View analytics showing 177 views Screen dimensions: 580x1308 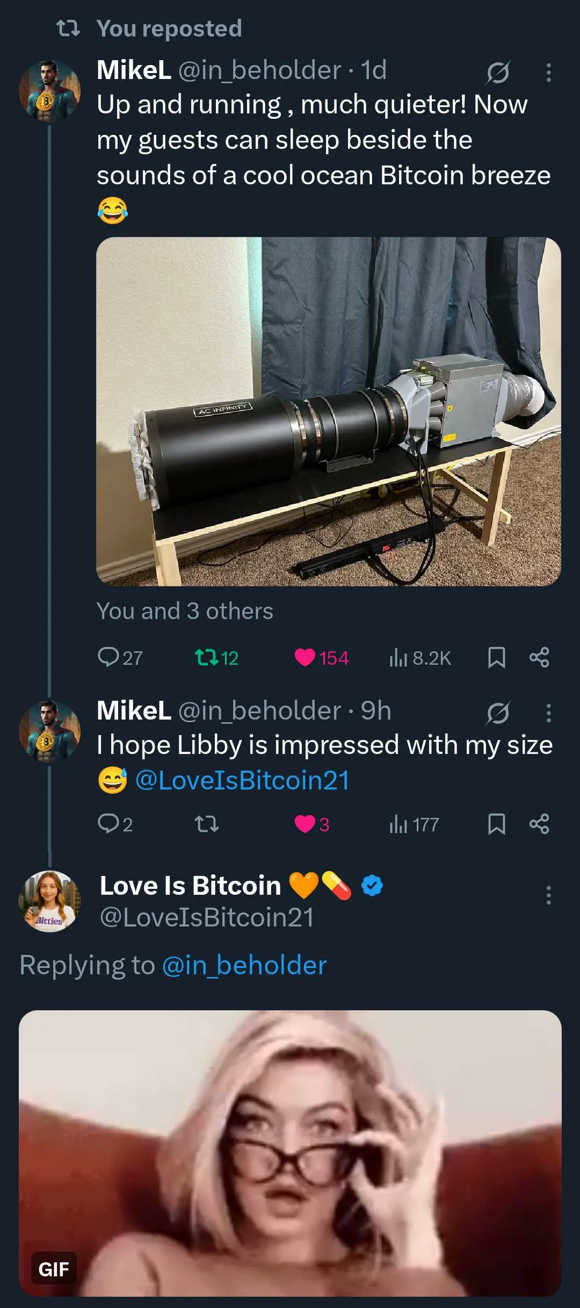coord(414,824)
